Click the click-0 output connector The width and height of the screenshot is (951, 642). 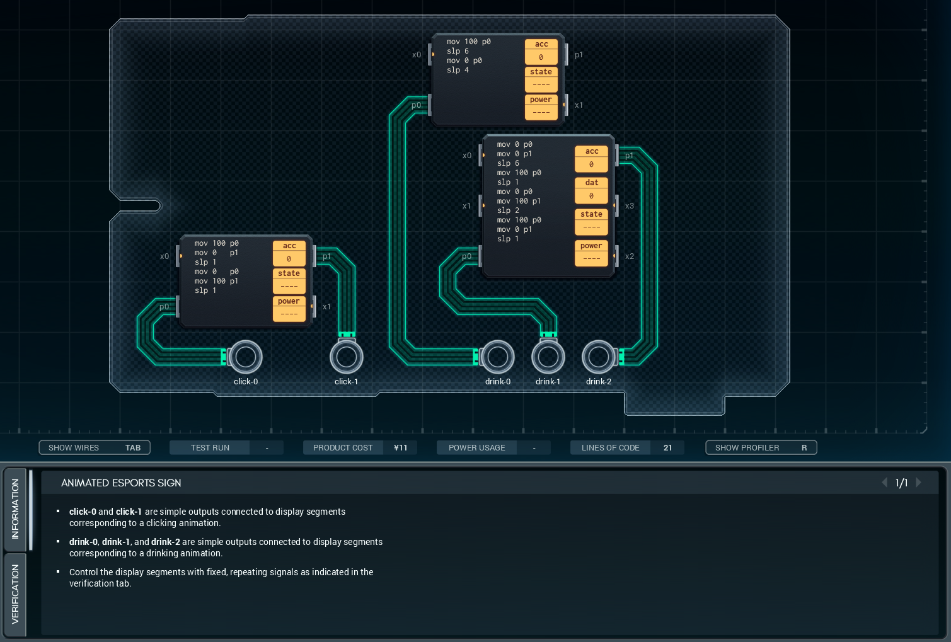click(245, 357)
